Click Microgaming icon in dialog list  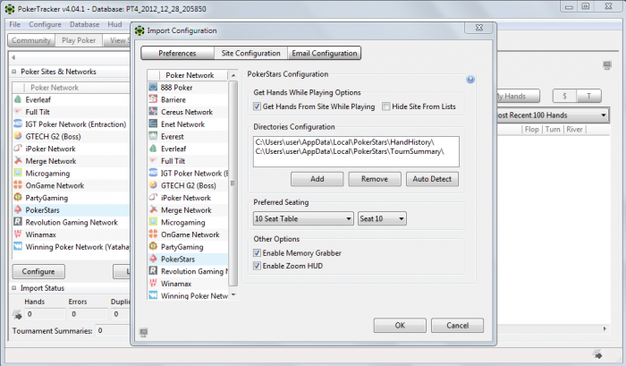point(153,222)
